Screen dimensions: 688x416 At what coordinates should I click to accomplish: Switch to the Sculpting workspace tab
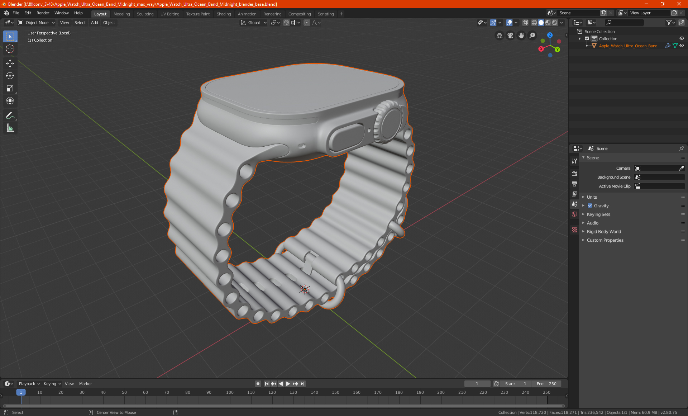click(x=145, y=14)
